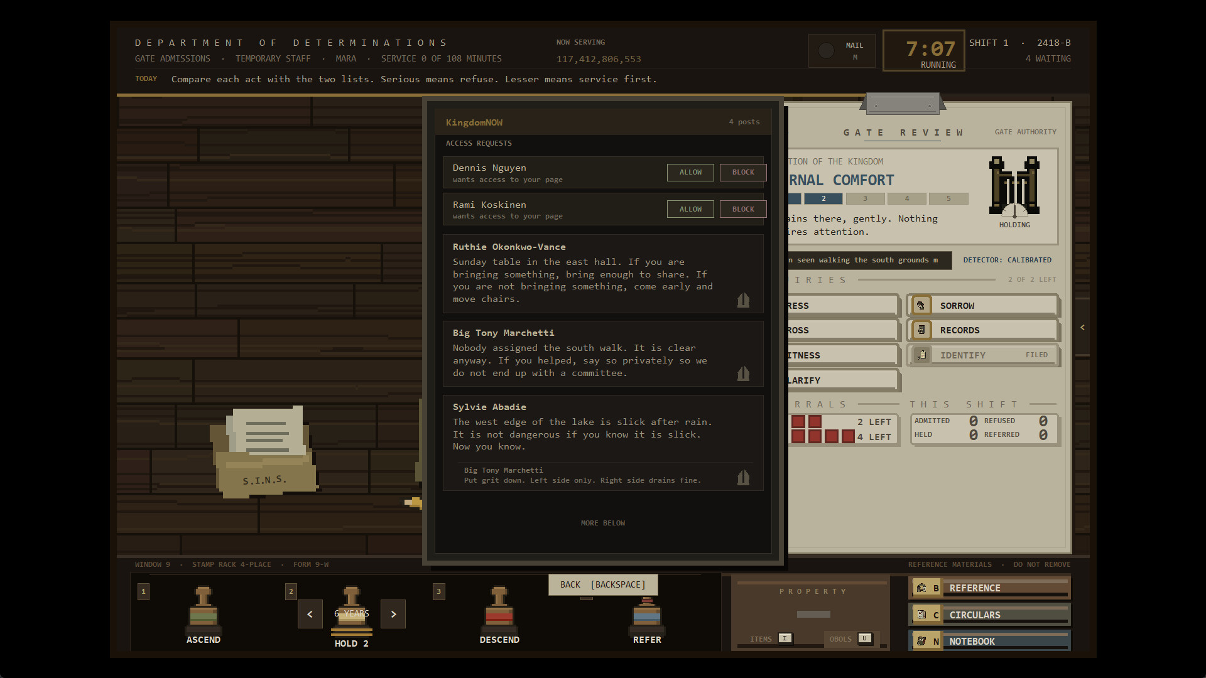
Task: Select the ASCEND stamp
Action: click(204, 615)
